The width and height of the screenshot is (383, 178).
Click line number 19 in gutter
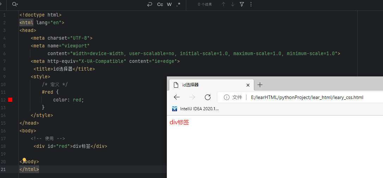click(4, 154)
